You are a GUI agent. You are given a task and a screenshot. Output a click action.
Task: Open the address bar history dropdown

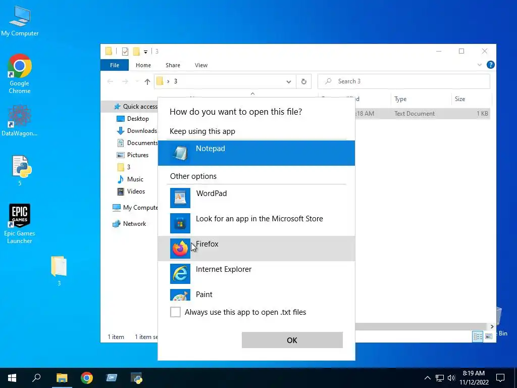pyautogui.click(x=288, y=81)
